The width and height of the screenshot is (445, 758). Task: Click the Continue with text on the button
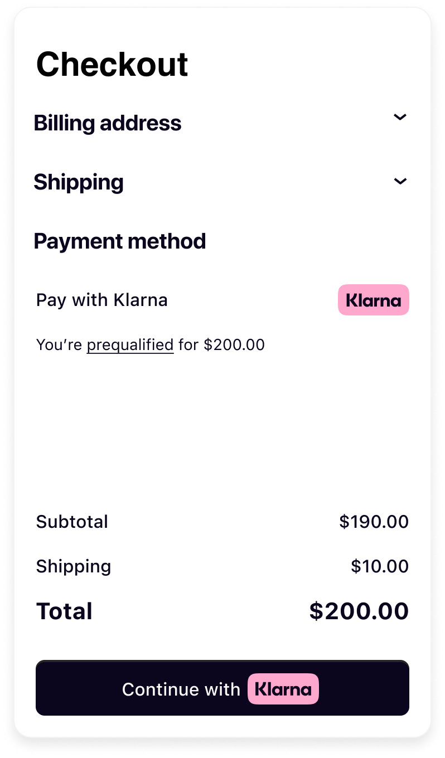pos(181,689)
